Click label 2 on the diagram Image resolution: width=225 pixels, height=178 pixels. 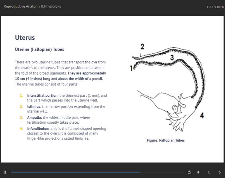point(142,46)
